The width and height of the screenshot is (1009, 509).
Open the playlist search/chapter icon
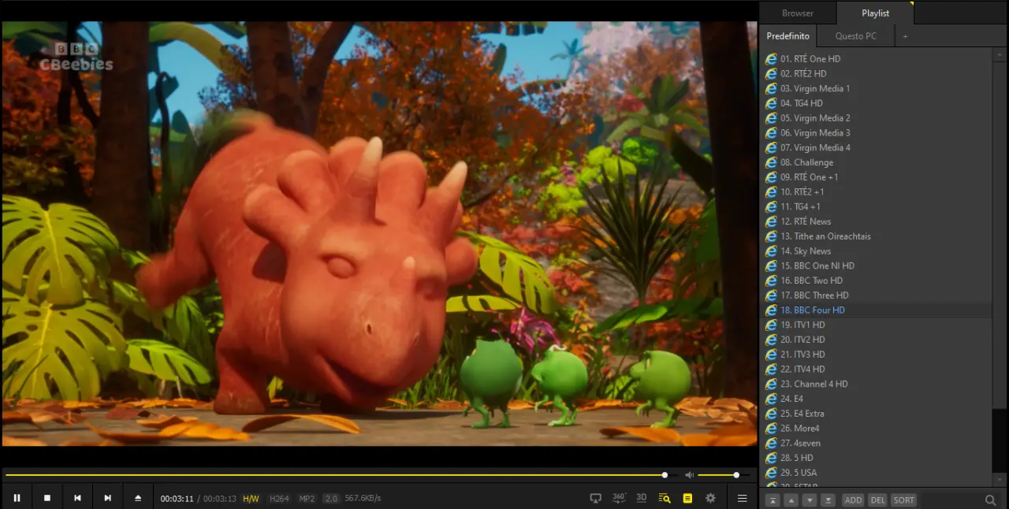click(665, 498)
